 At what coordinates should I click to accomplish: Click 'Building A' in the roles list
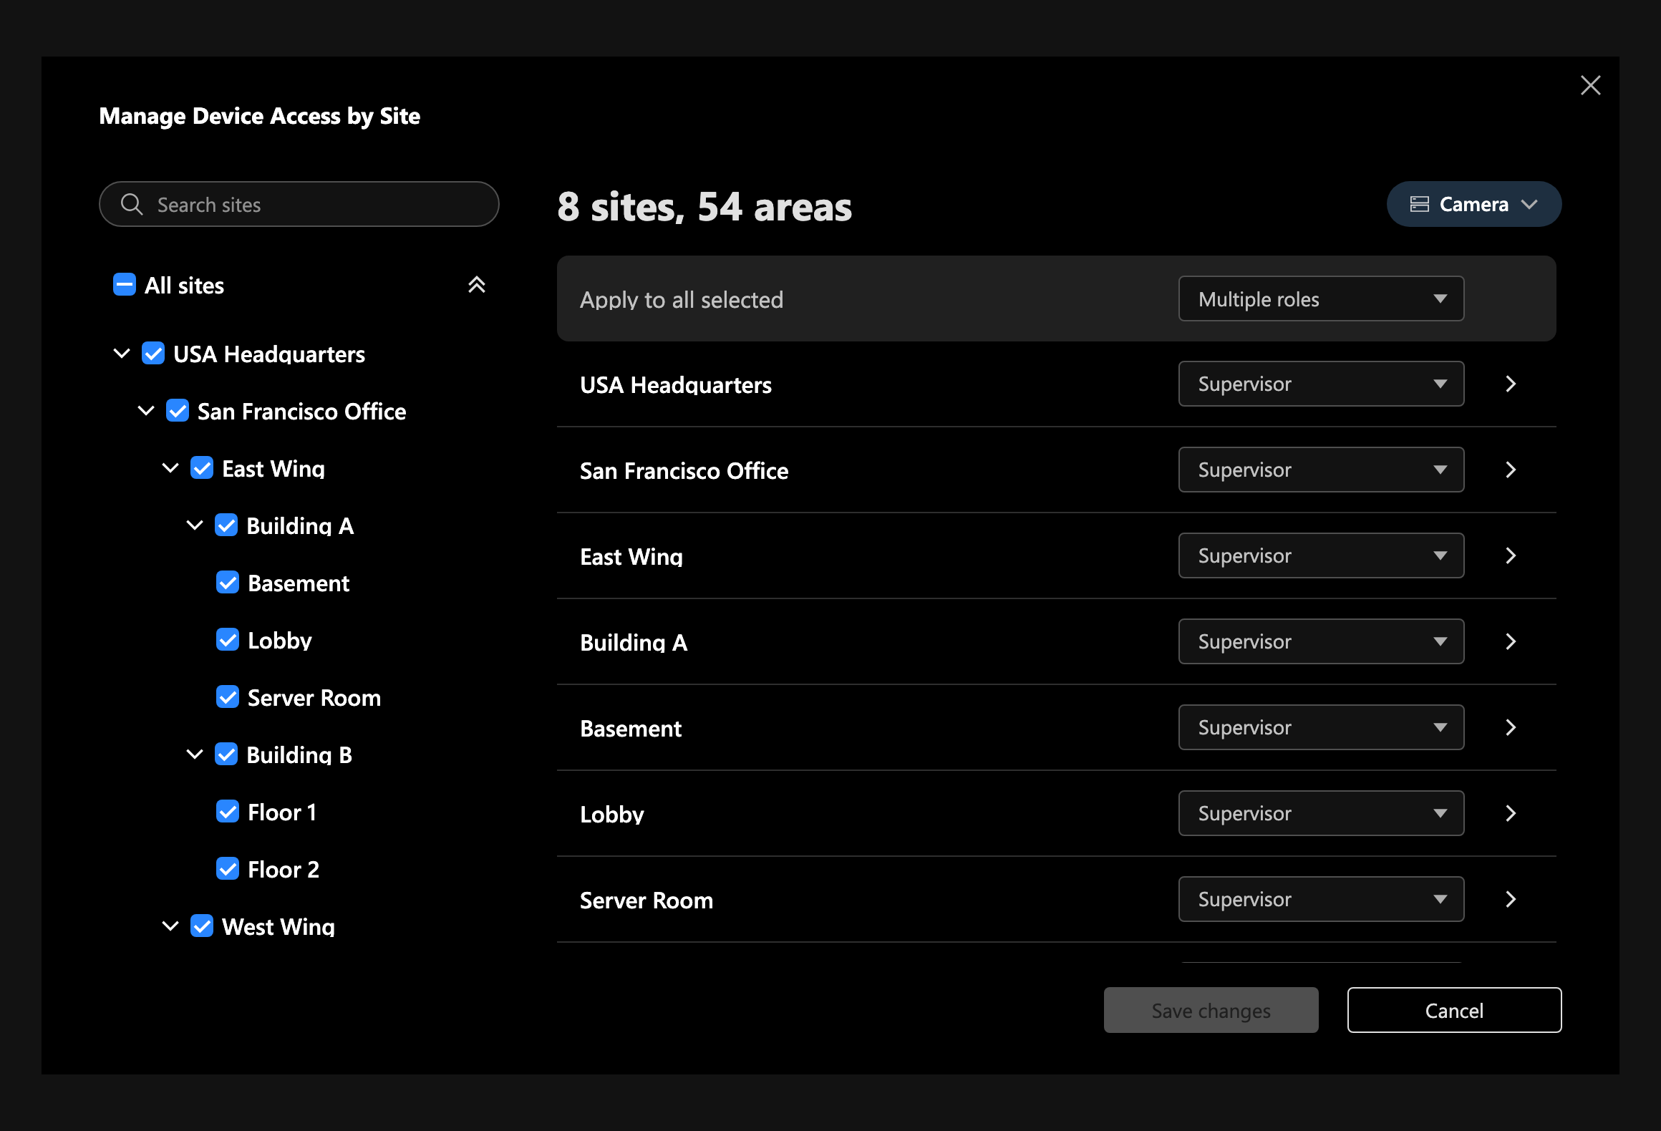[634, 643]
